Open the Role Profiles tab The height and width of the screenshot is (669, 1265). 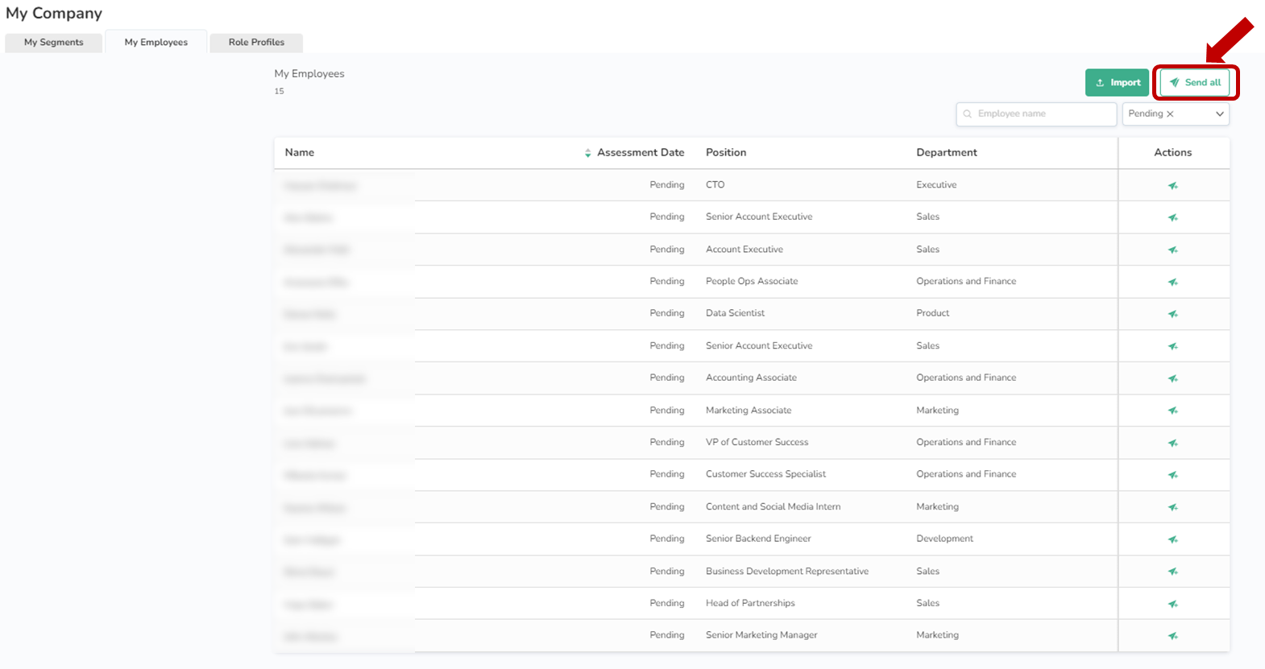pos(256,43)
